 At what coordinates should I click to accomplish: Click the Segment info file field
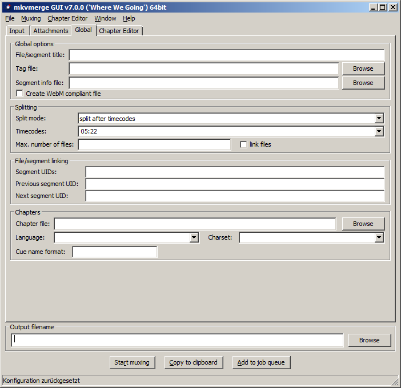click(204, 83)
